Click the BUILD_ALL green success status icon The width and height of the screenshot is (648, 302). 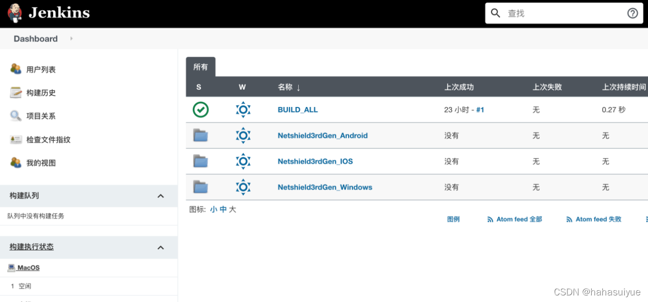[x=200, y=109]
